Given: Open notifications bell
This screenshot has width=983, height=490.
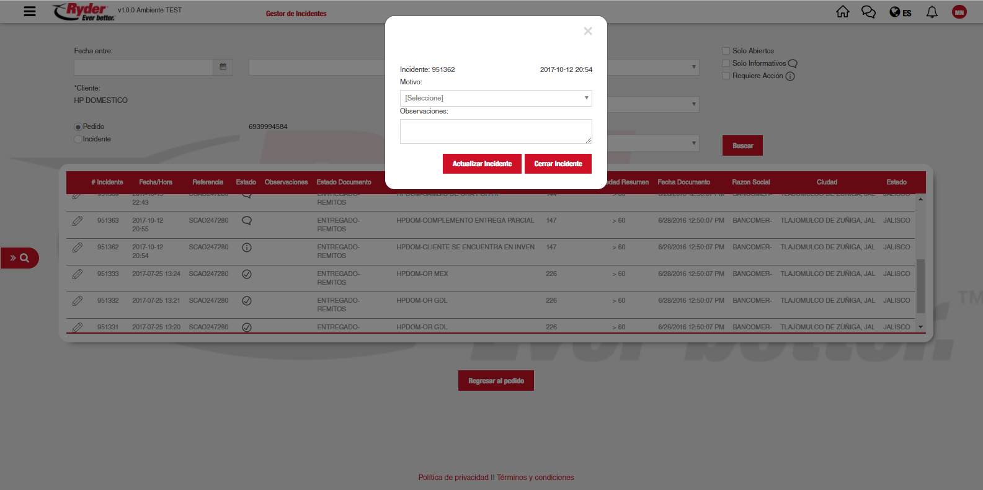Looking at the screenshot, I should [932, 12].
